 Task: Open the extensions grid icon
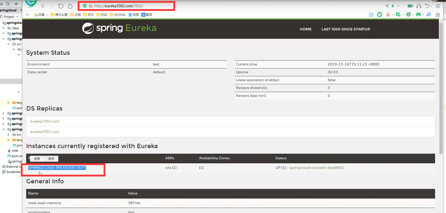pyautogui.click(x=438, y=15)
